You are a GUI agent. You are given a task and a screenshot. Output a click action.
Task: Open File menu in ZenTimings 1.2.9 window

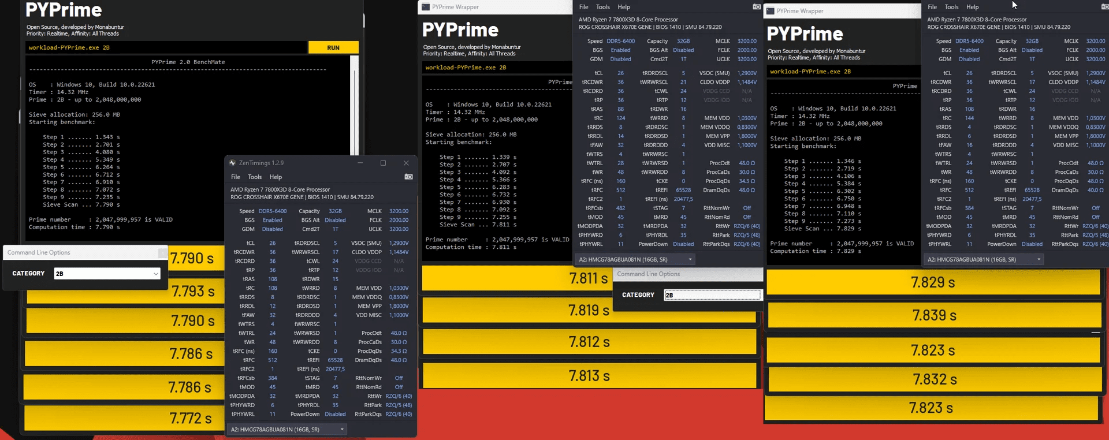coord(236,177)
